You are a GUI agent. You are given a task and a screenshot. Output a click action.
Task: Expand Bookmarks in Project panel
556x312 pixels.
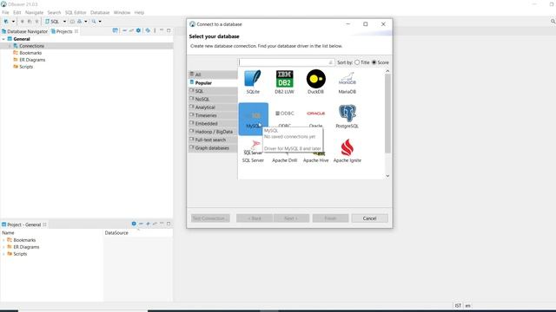pyautogui.click(x=3, y=240)
